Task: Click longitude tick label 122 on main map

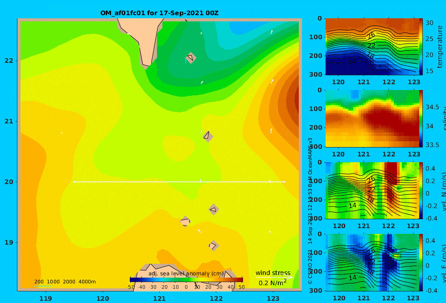Action: (216, 299)
